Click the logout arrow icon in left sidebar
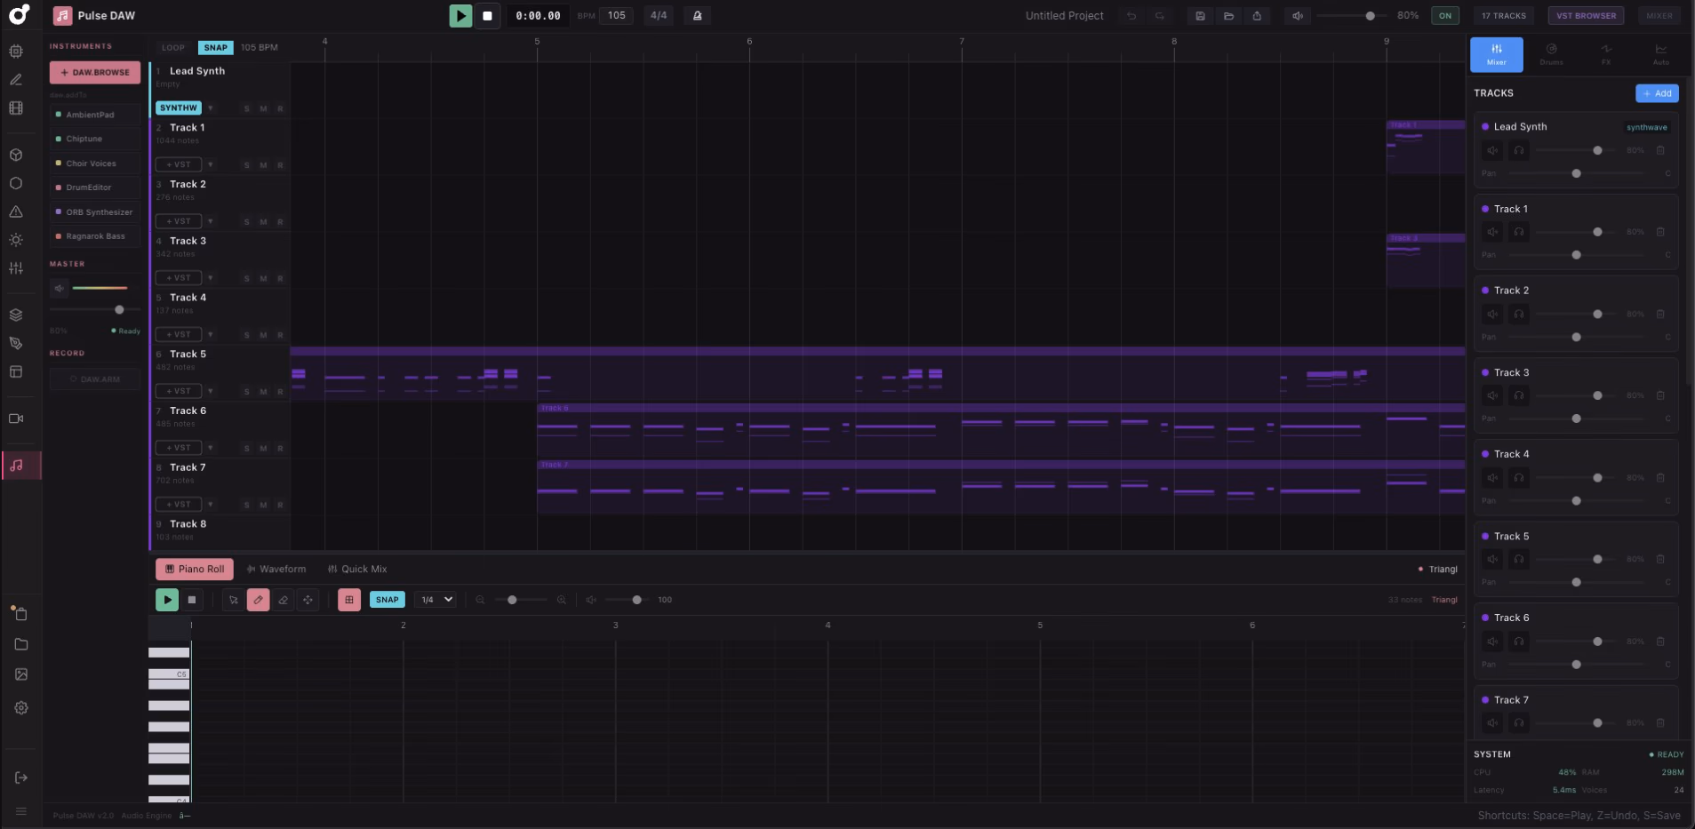Viewport: 1695px width, 829px height. tap(21, 777)
